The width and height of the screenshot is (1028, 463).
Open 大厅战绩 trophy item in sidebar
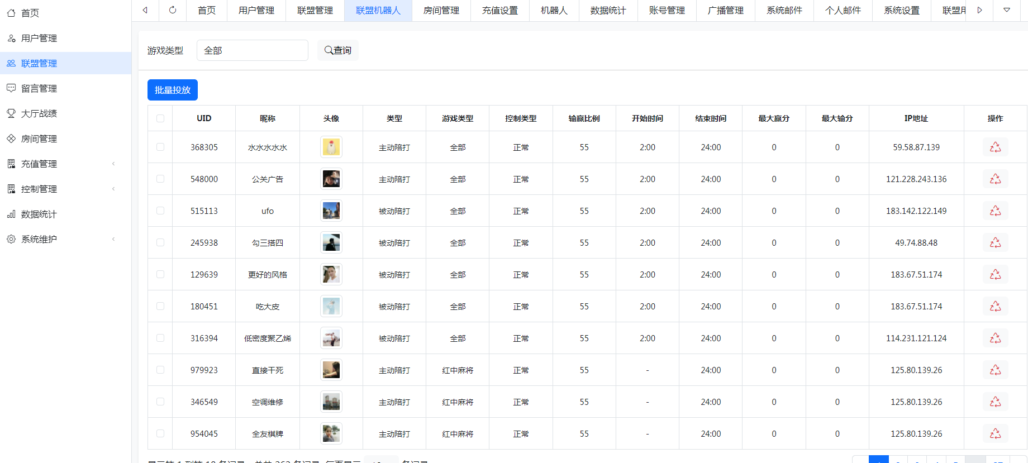(39, 113)
